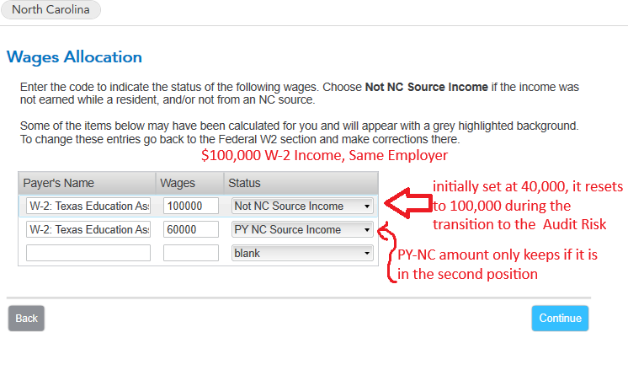Open the Not NC Source Income dropdown
The image size is (628, 370).
(302, 206)
